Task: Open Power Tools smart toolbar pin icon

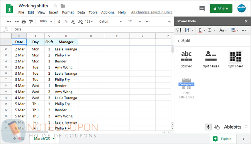Action: click(179, 30)
